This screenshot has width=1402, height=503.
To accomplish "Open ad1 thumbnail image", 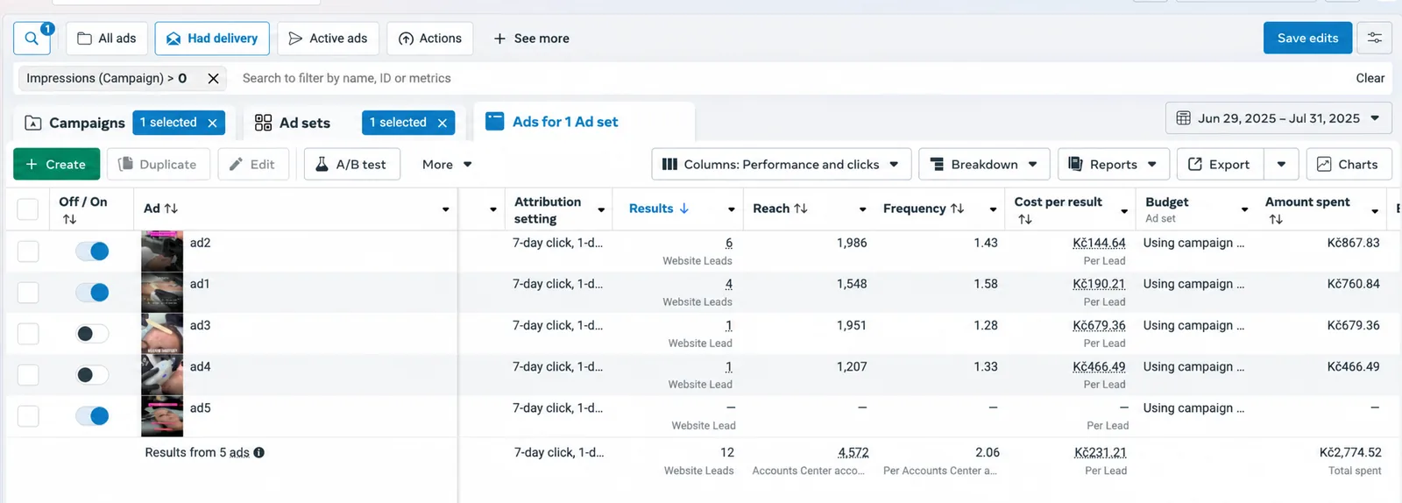I will click(x=162, y=293).
